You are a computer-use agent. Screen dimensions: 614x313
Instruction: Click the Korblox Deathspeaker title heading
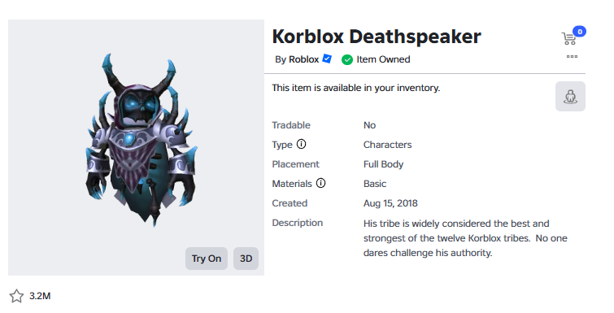click(x=377, y=37)
